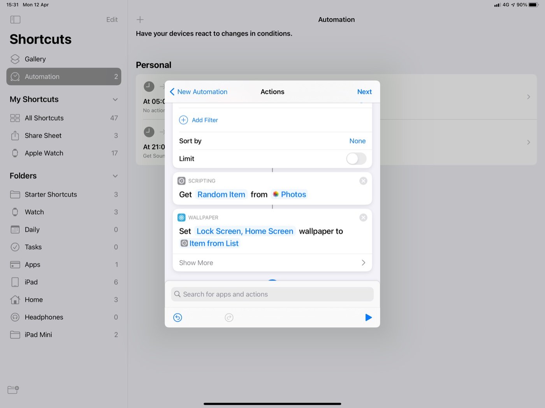Switch to the Automation tab in sidebar
This screenshot has width=545, height=408.
[x=42, y=77]
